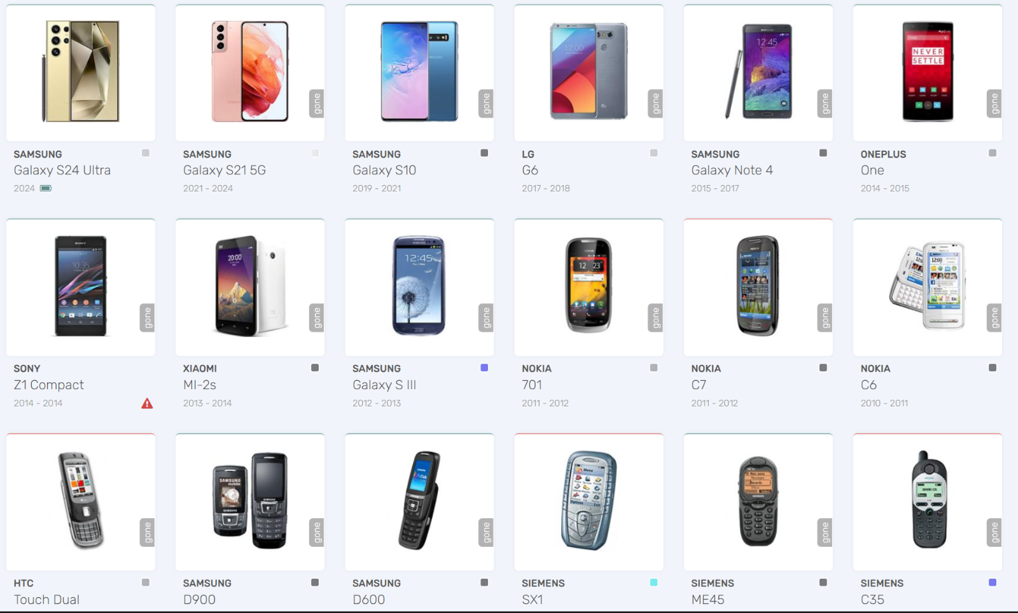Select the cyan color swatch beside Siemens SX1

pos(653,582)
